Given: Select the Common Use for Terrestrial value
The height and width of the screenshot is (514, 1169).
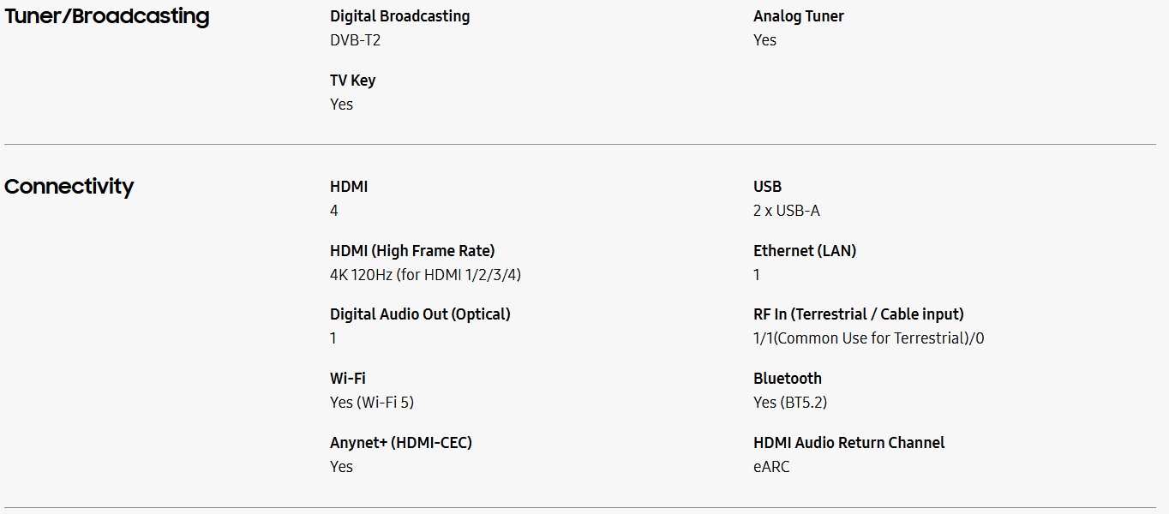Looking at the screenshot, I should [868, 338].
